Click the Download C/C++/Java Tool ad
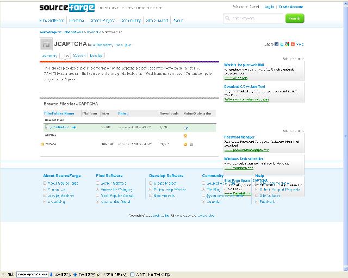 tap(245, 87)
